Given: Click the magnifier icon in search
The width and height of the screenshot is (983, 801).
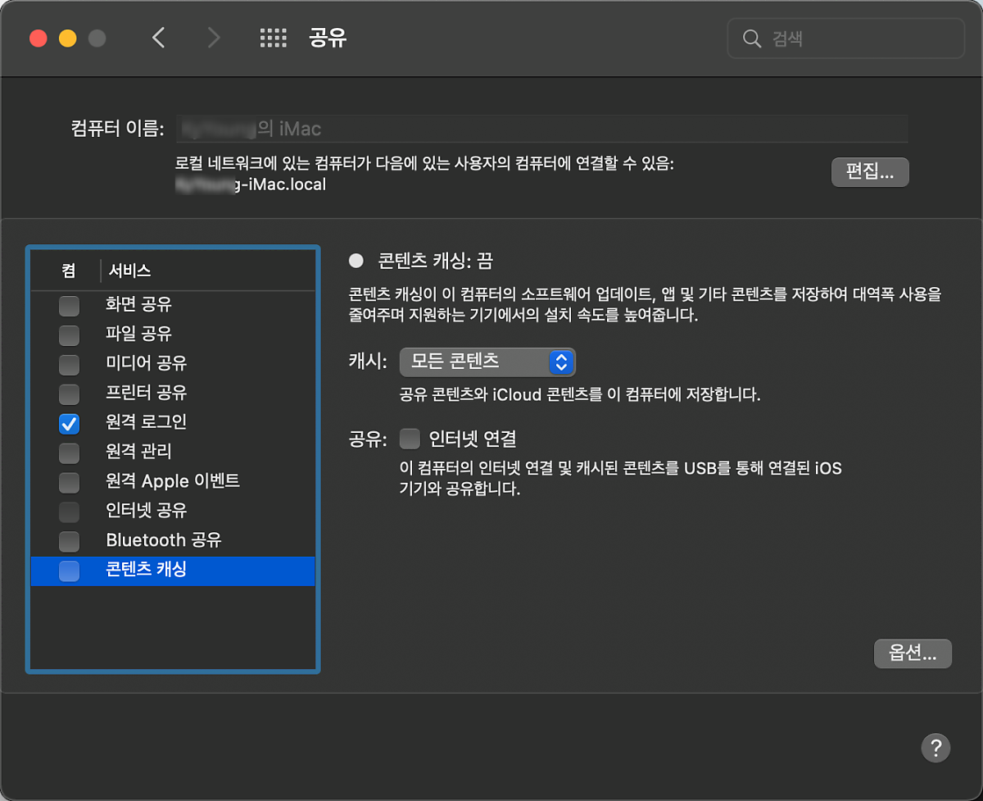Looking at the screenshot, I should tap(751, 39).
